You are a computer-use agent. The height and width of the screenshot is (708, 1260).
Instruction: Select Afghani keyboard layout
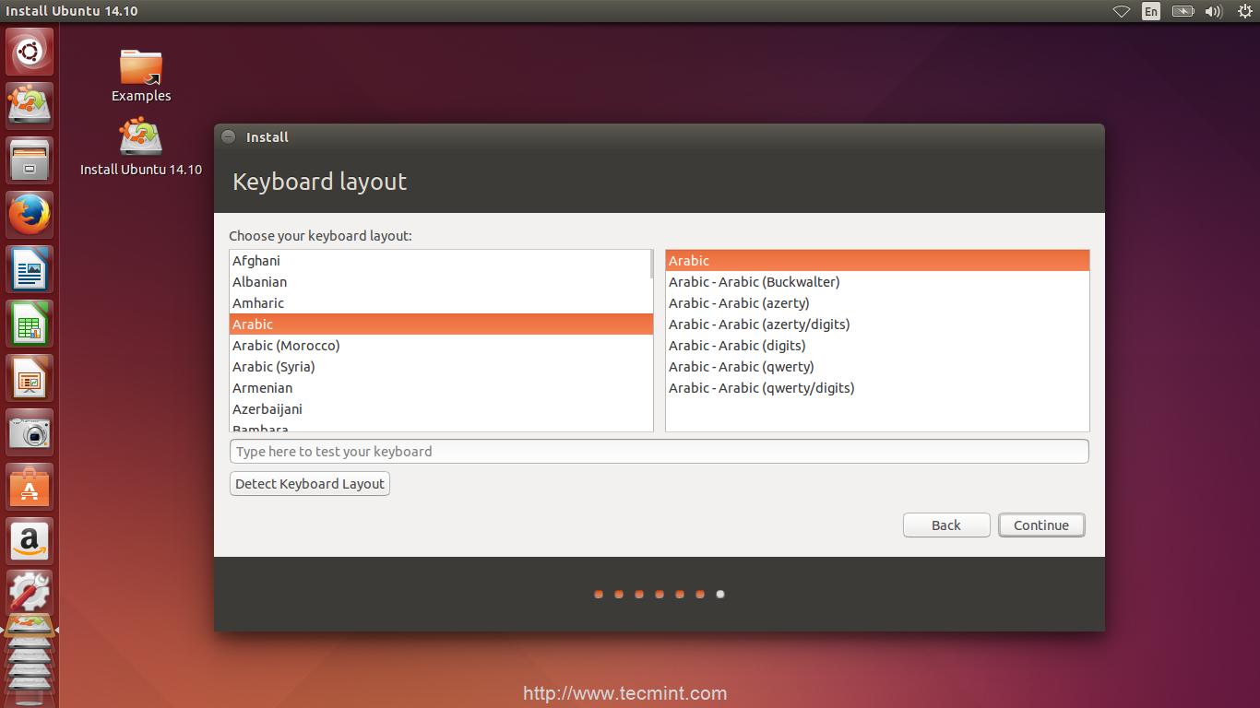(441, 261)
